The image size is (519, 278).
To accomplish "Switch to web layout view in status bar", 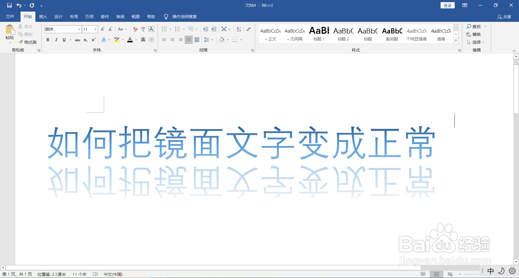I will 450,274.
